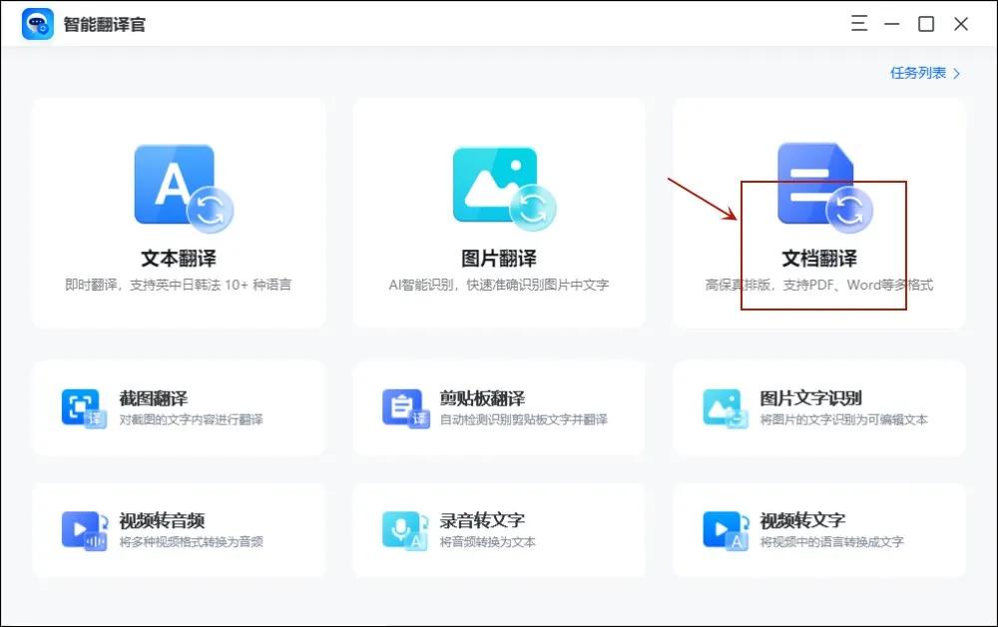Open the 文档翻译 document translation icon
This screenshot has height=627, width=998.
tap(825, 189)
